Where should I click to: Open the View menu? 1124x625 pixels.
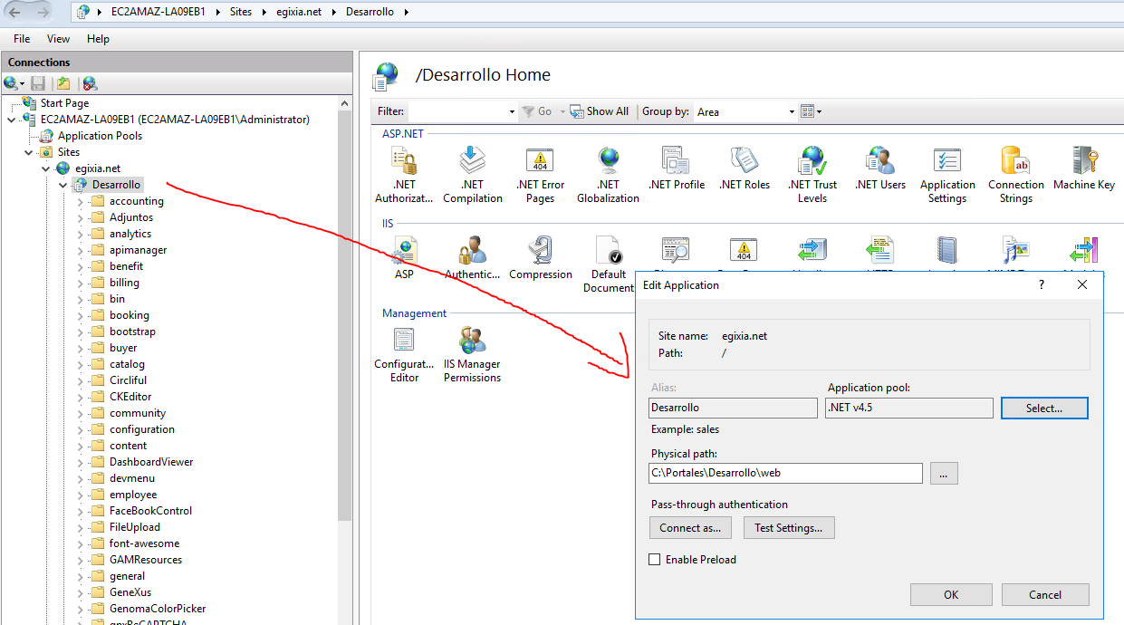tap(58, 39)
